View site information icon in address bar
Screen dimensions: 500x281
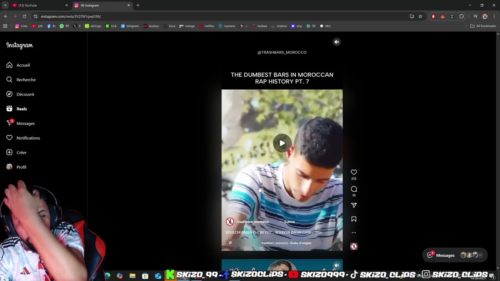point(36,16)
